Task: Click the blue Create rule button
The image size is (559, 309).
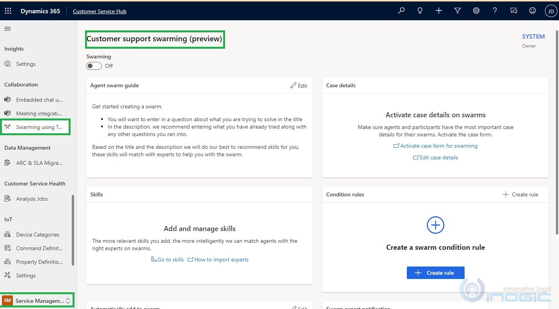Action: point(435,273)
